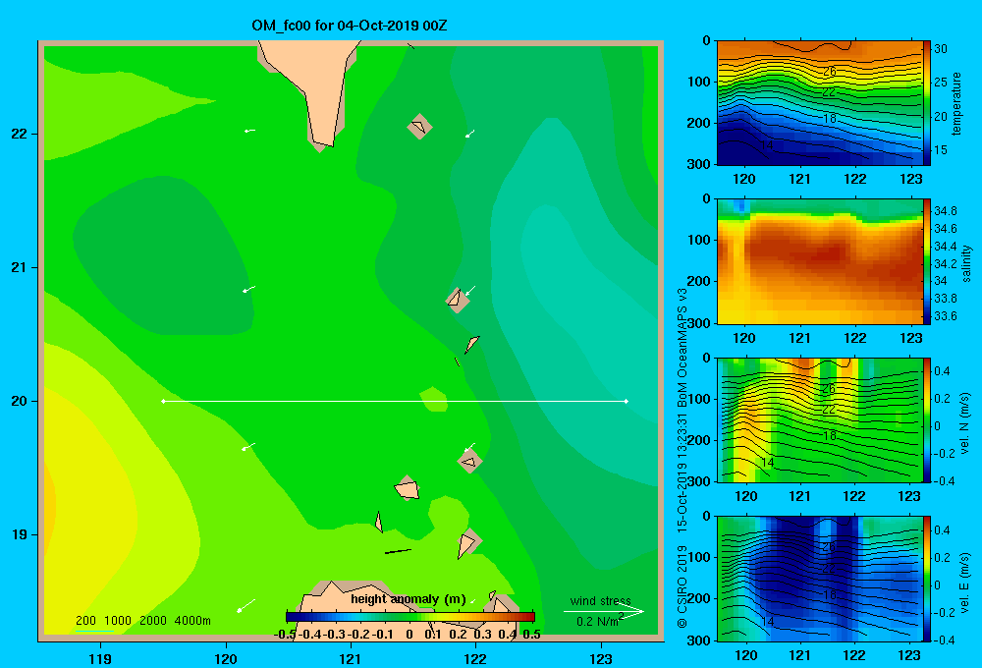
Task: Click latitude label 19 on main map
Action: click(x=20, y=534)
